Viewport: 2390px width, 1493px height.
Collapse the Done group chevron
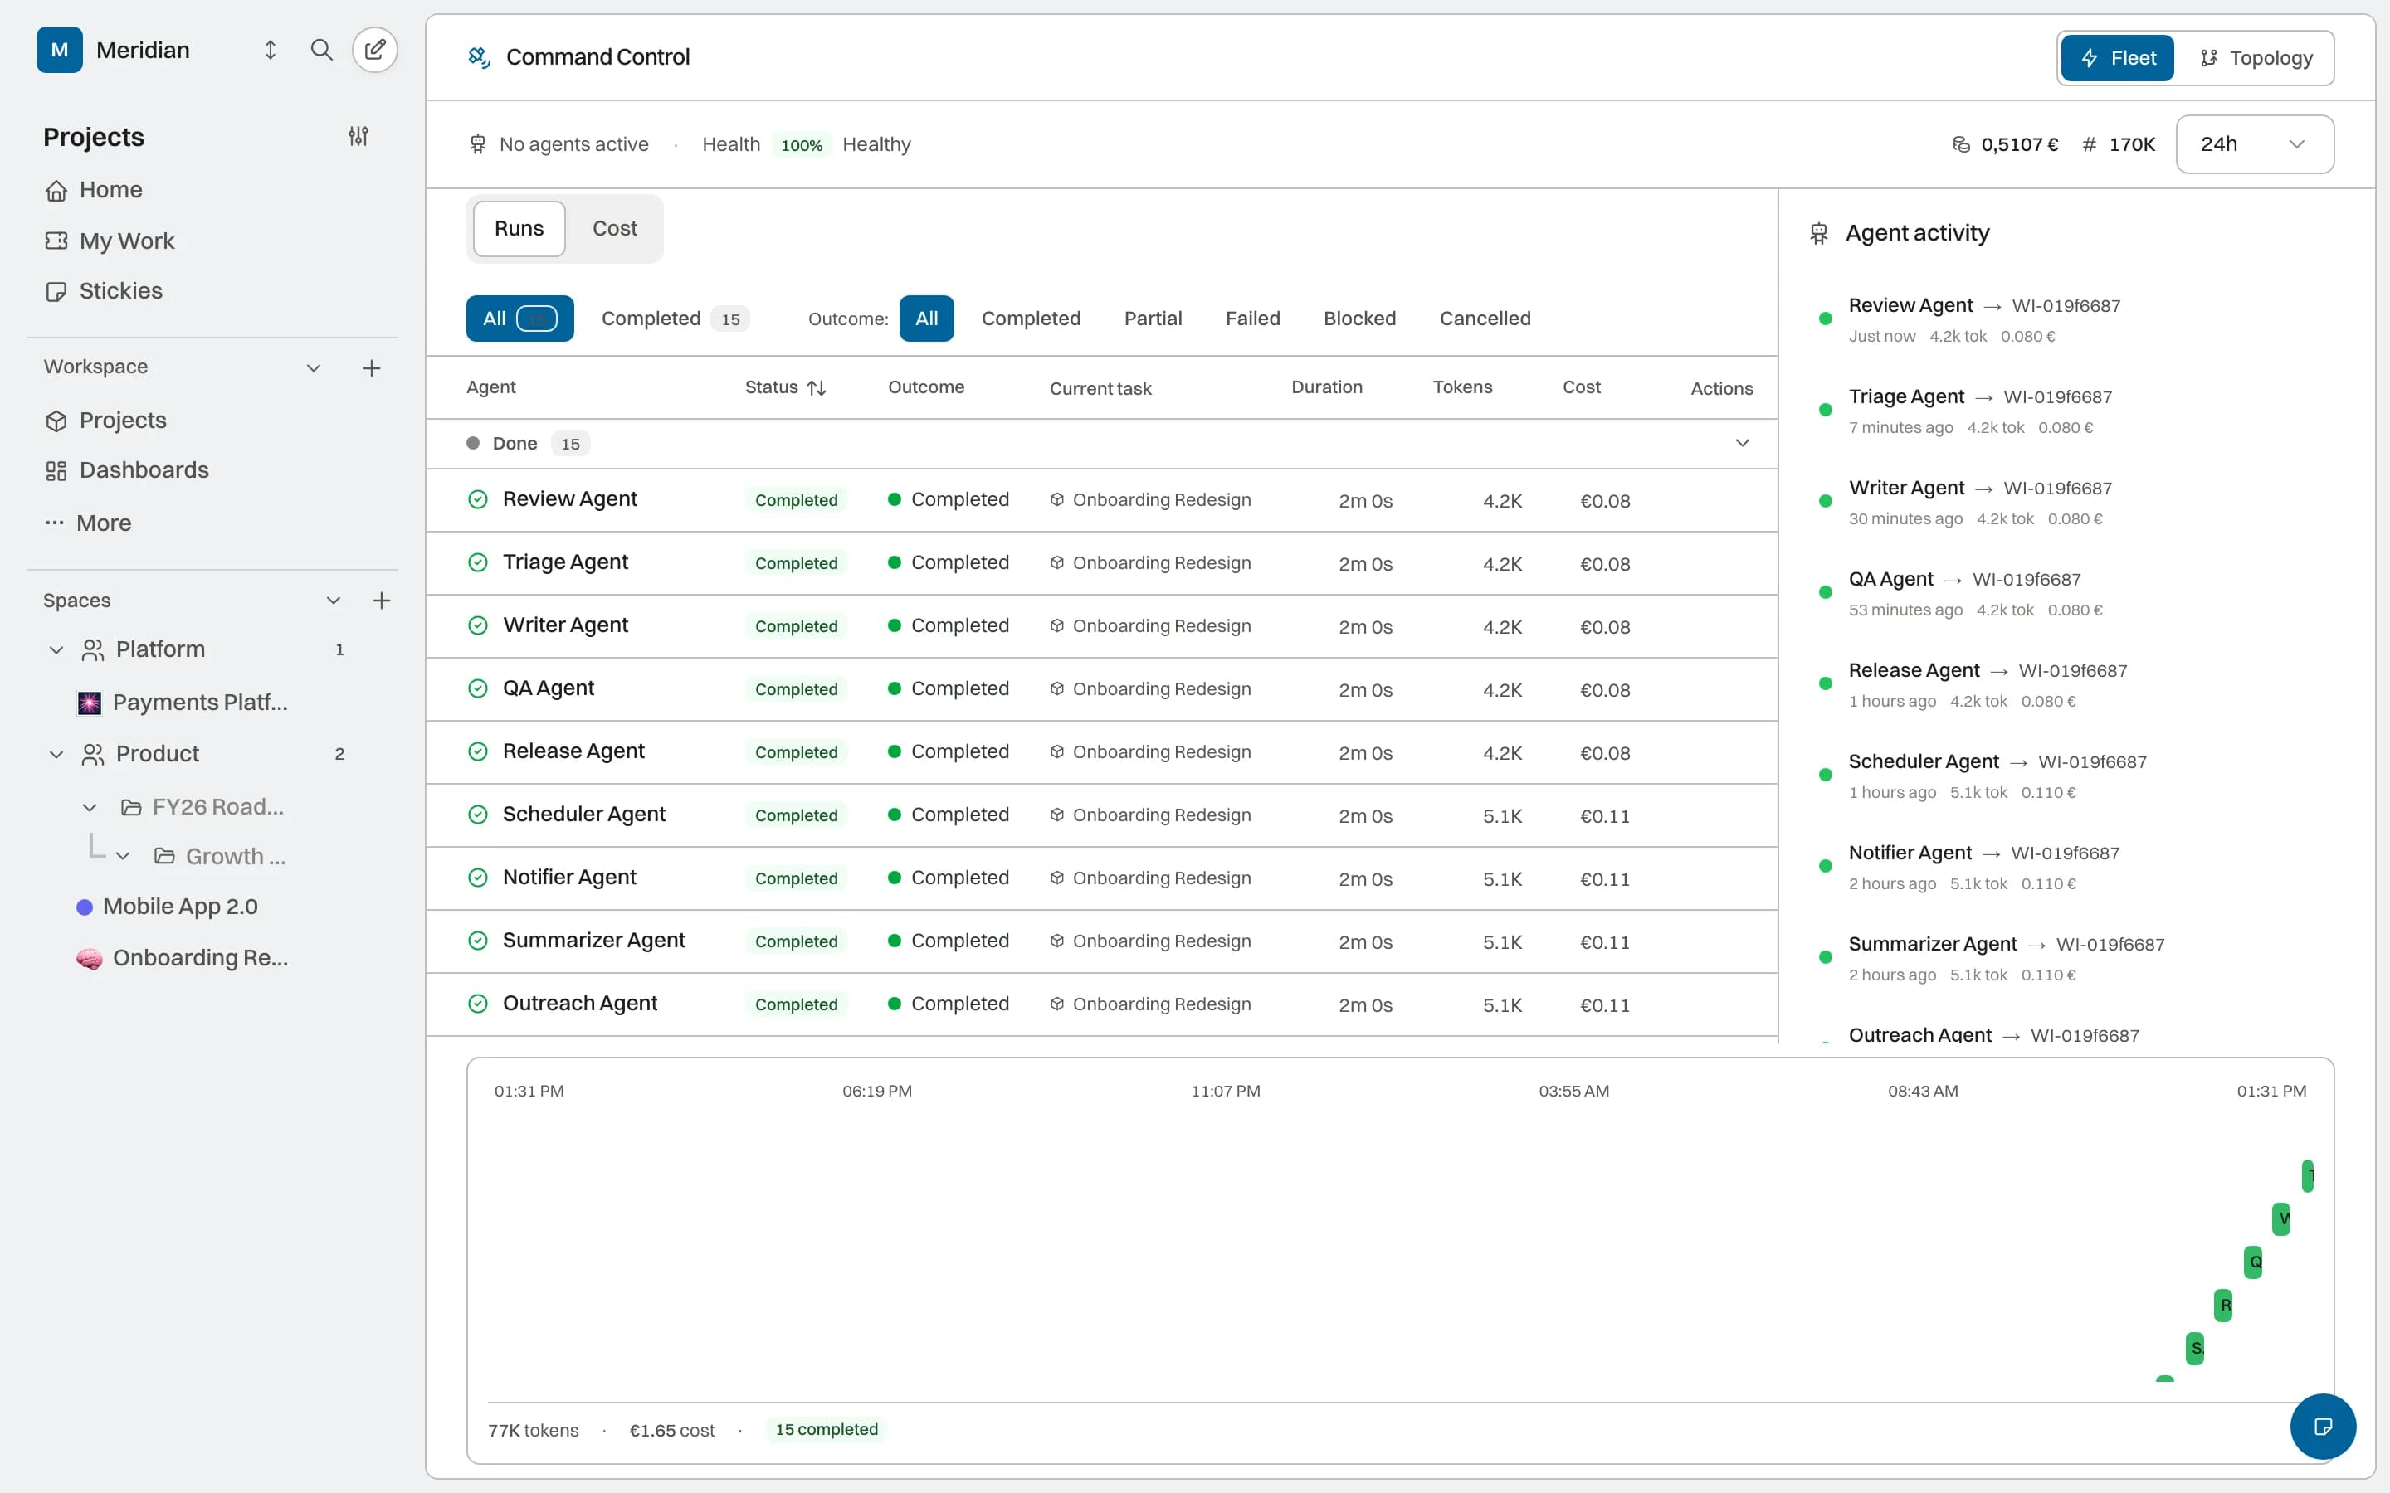coord(1742,444)
